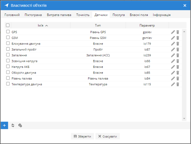Check the Температура двигуна checkbox
The width and height of the screenshot is (191, 144).
pyautogui.click(x=8, y=84)
